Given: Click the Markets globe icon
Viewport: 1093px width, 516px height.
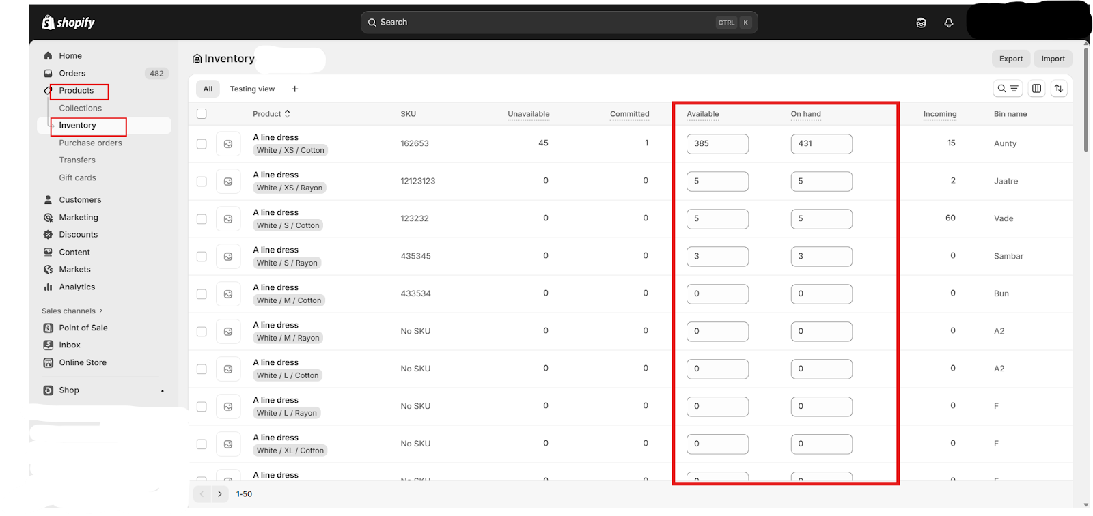Looking at the screenshot, I should click(x=48, y=270).
